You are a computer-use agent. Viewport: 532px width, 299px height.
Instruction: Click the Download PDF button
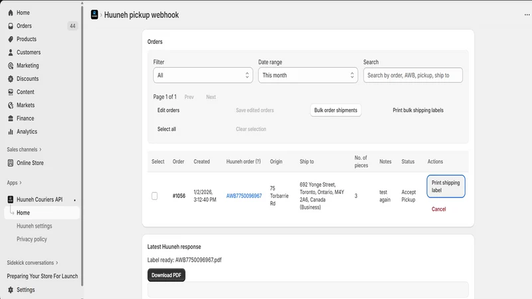coord(166,275)
